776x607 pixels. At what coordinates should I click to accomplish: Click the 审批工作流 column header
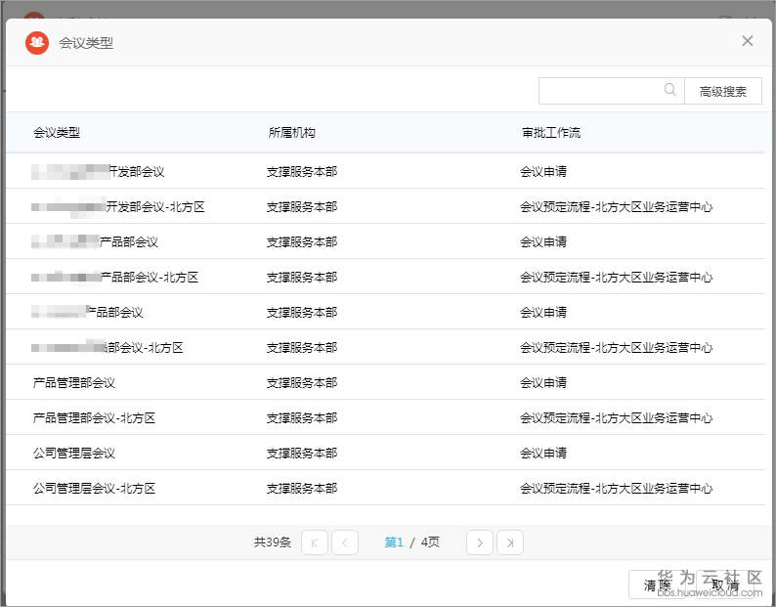(x=551, y=132)
